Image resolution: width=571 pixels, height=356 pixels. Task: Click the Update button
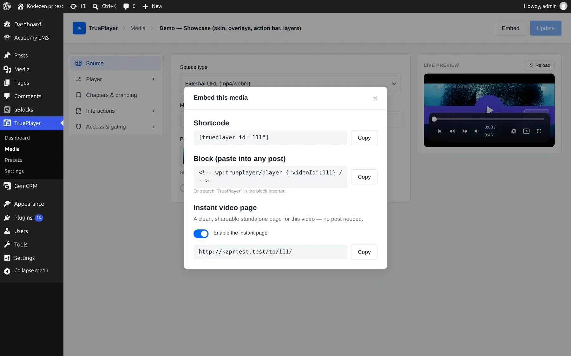coord(546,28)
